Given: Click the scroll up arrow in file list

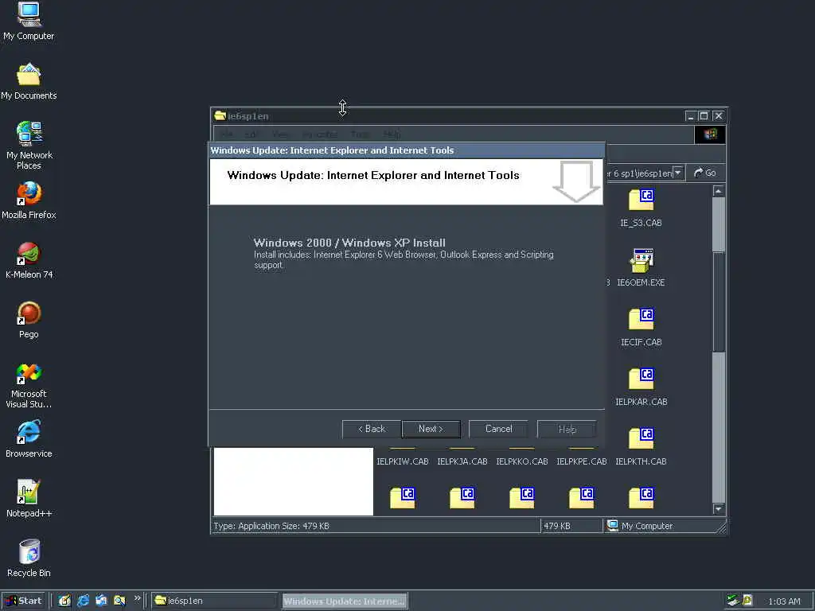Looking at the screenshot, I should point(719,191).
